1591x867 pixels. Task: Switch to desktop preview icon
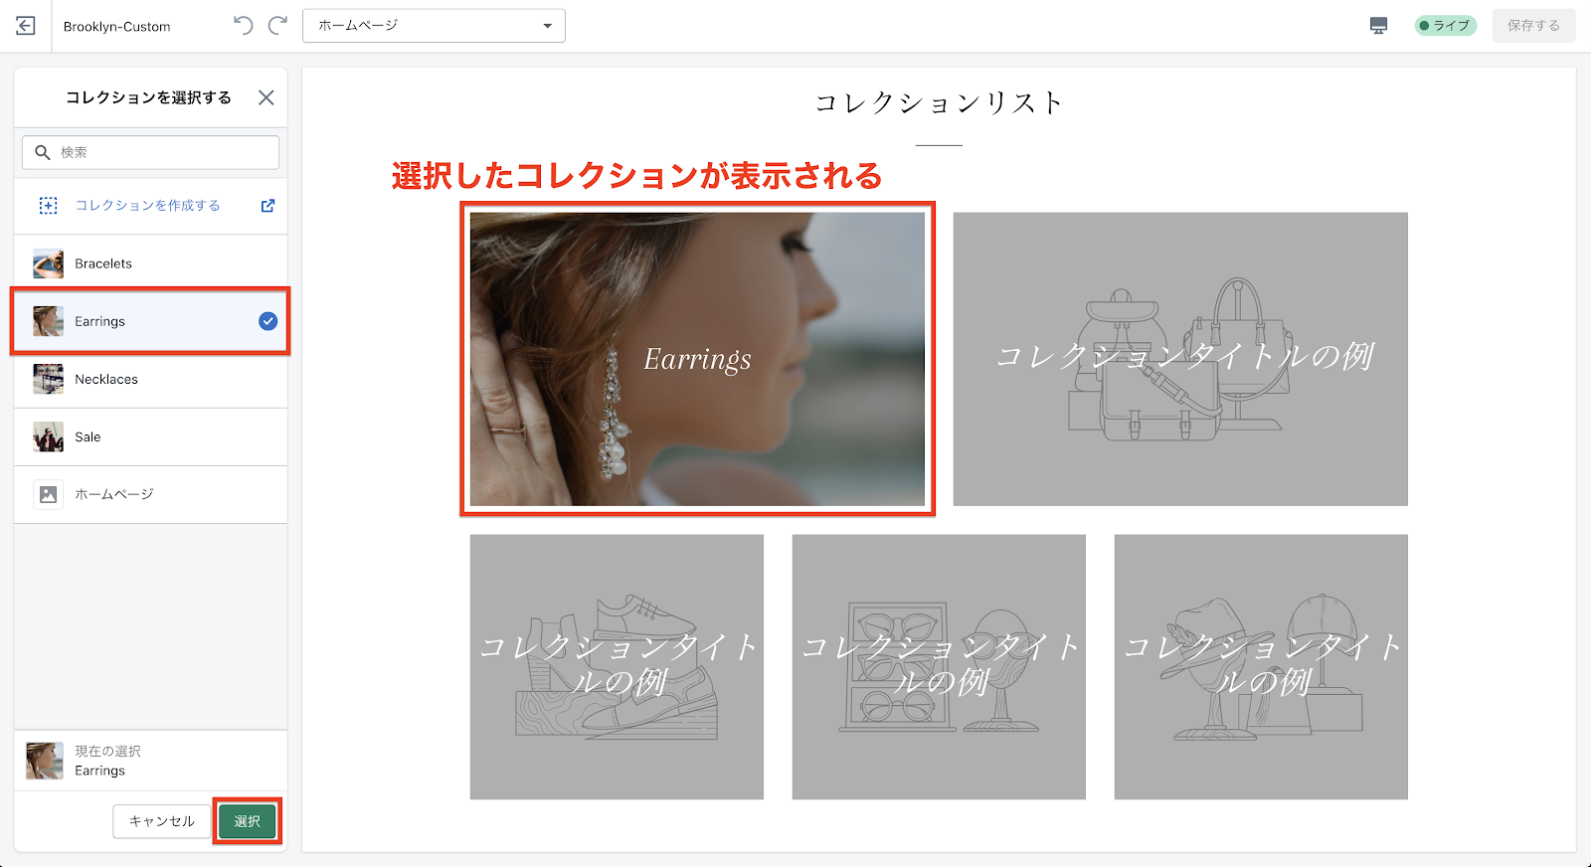[x=1378, y=26]
